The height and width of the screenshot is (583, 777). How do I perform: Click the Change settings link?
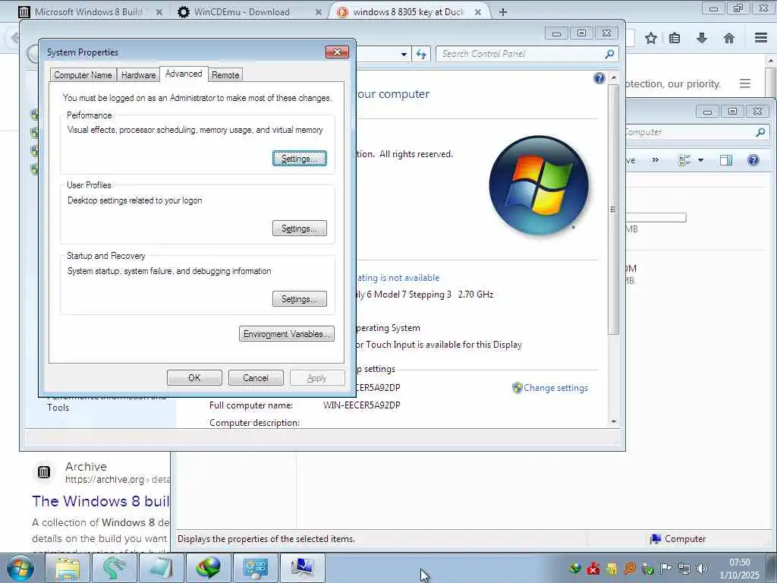point(555,388)
